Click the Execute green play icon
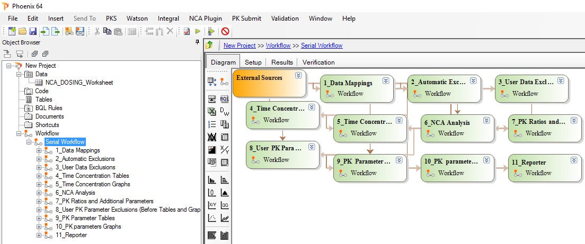 [x=198, y=31]
